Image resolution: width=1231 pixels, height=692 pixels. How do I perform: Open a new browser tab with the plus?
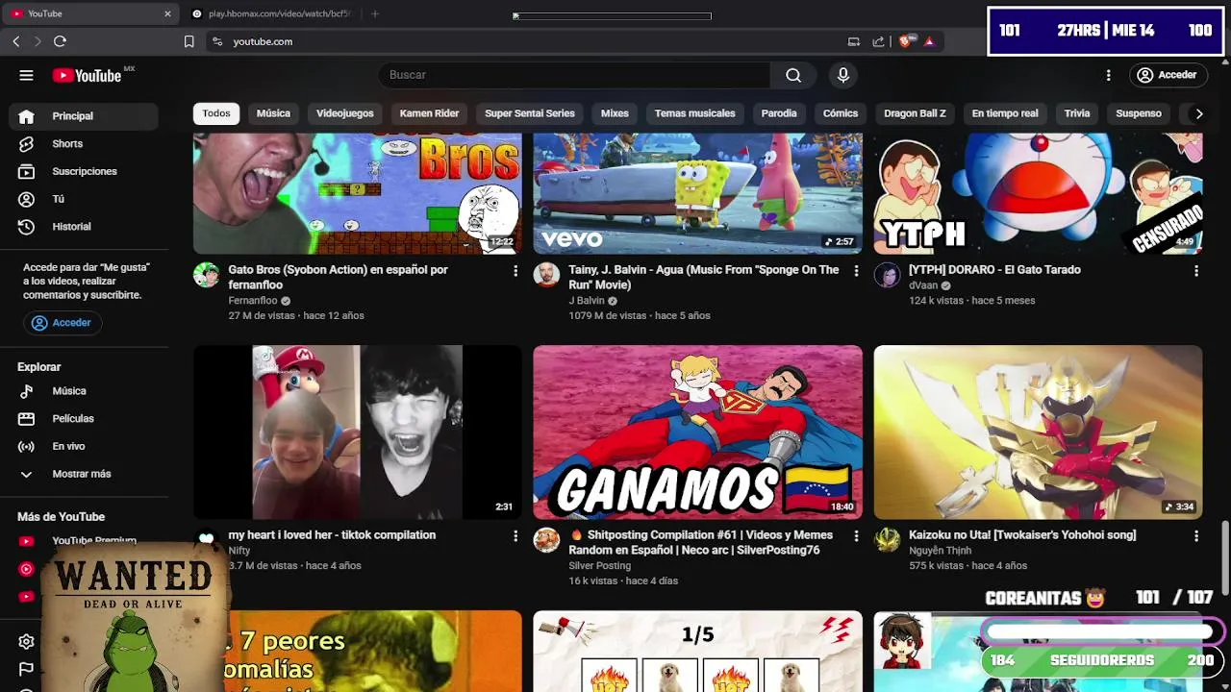375,13
